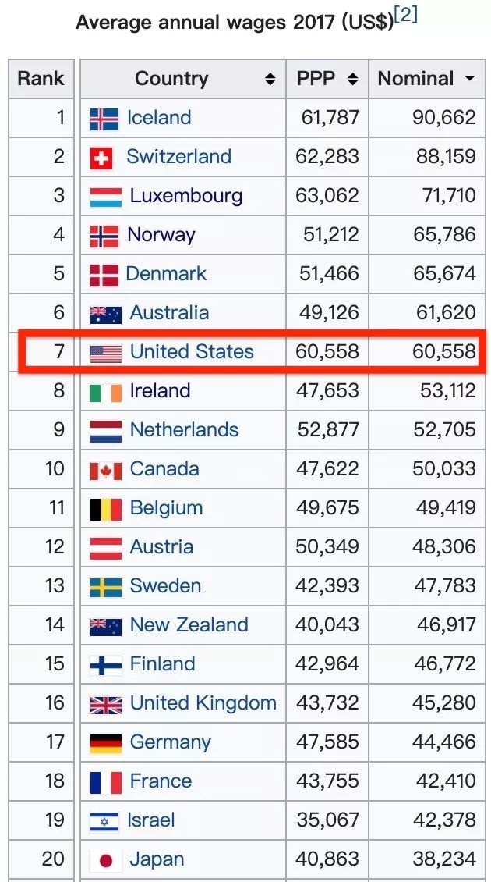Click the Canada flag icon
Screen dimensions: 491x882
(106, 470)
